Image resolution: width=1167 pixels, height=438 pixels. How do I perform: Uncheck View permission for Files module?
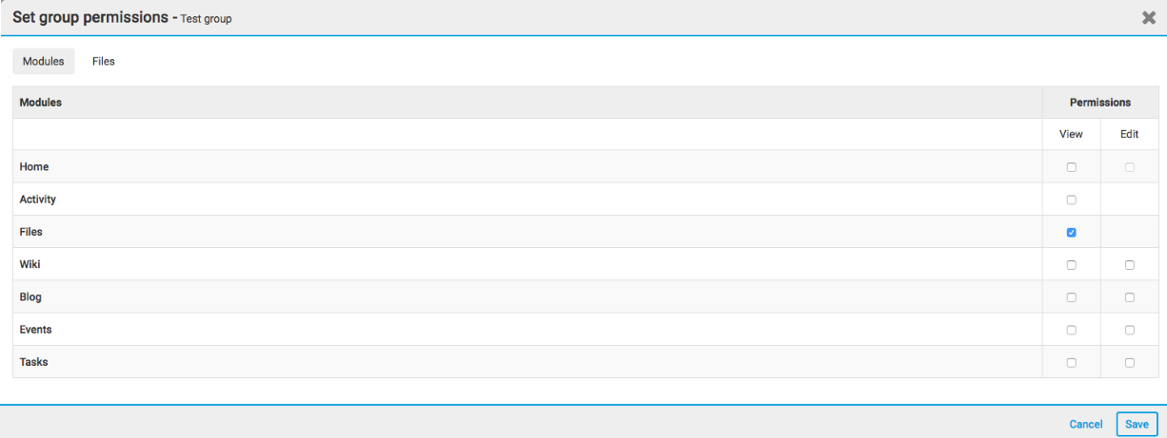point(1072,233)
